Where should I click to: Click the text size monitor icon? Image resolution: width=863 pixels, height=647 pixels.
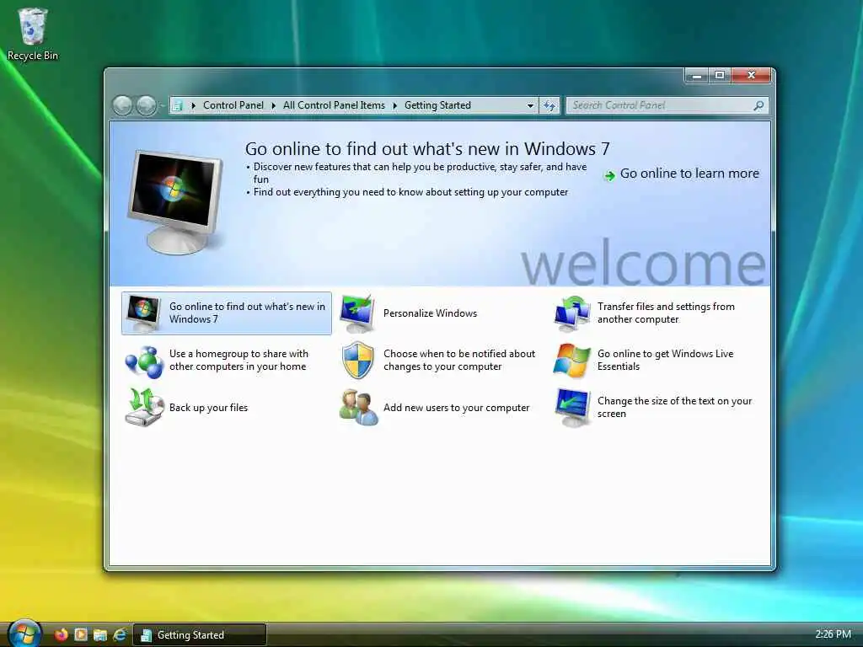tap(572, 408)
